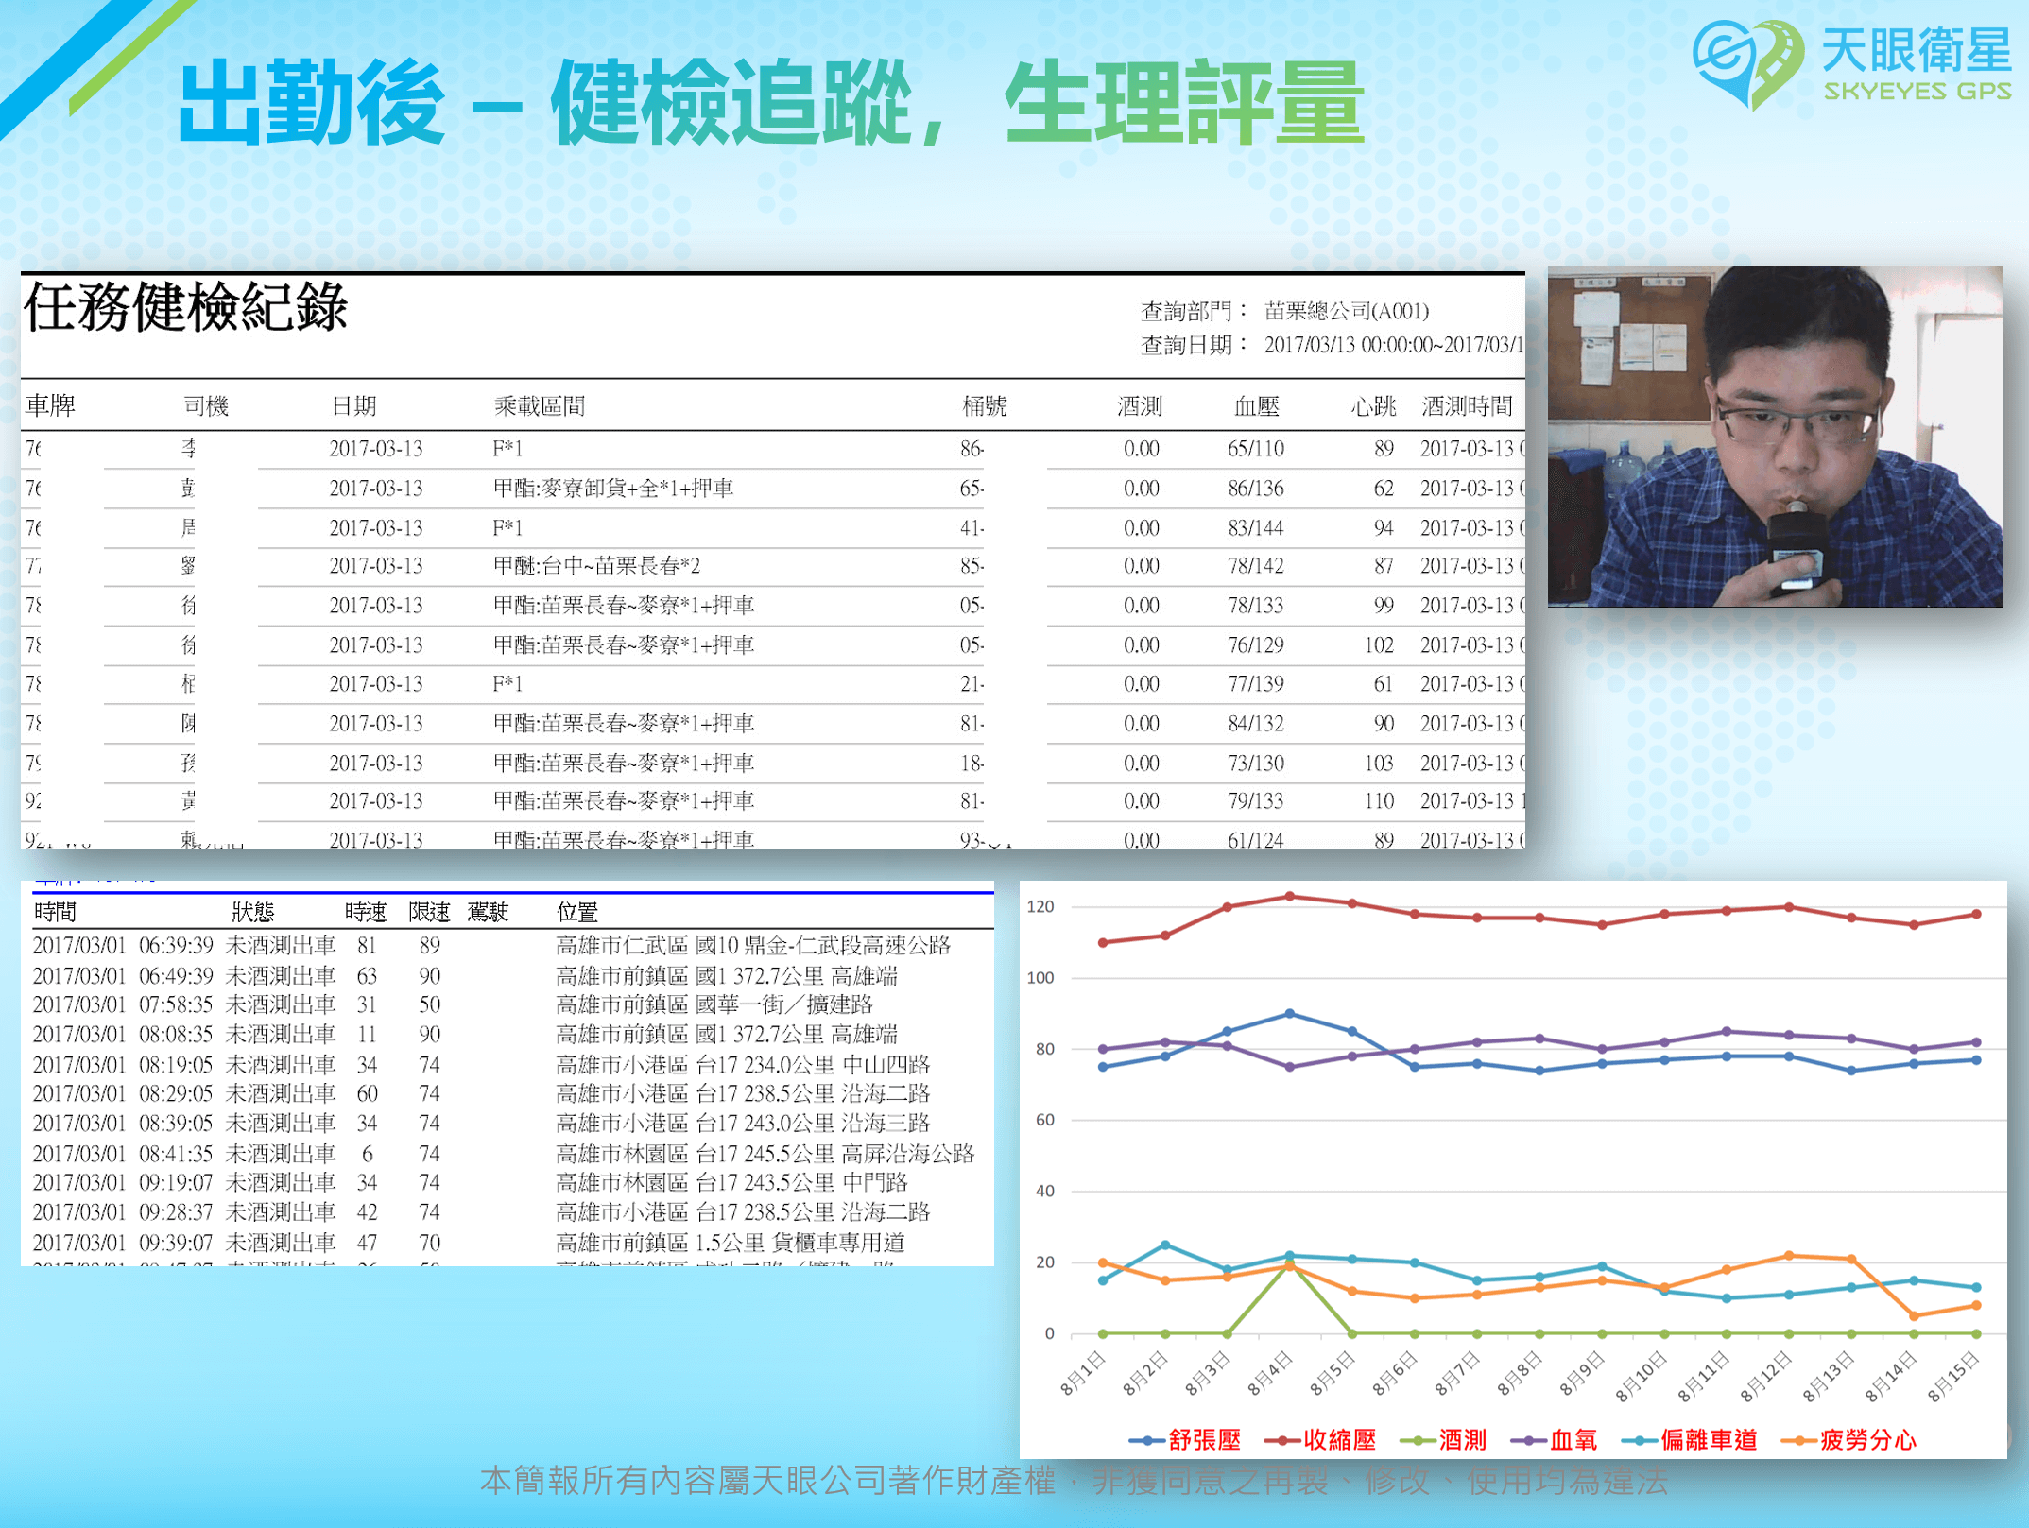Click the 8月15日 axis label
This screenshot has width=2029, height=1528.
(1952, 1376)
